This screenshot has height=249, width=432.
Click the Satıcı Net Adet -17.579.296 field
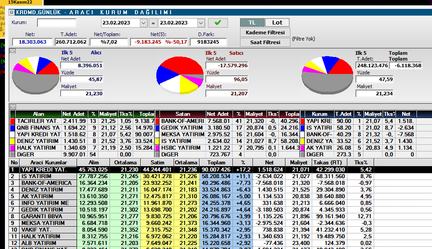click(x=227, y=65)
